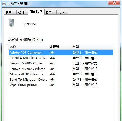122x121 pixels.
Task: Go to the 安全 tab
Action: coord(50,12)
